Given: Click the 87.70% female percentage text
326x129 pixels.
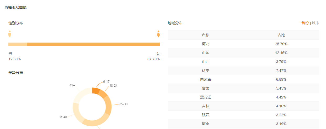Looking at the screenshot, I should pyautogui.click(x=154, y=59).
